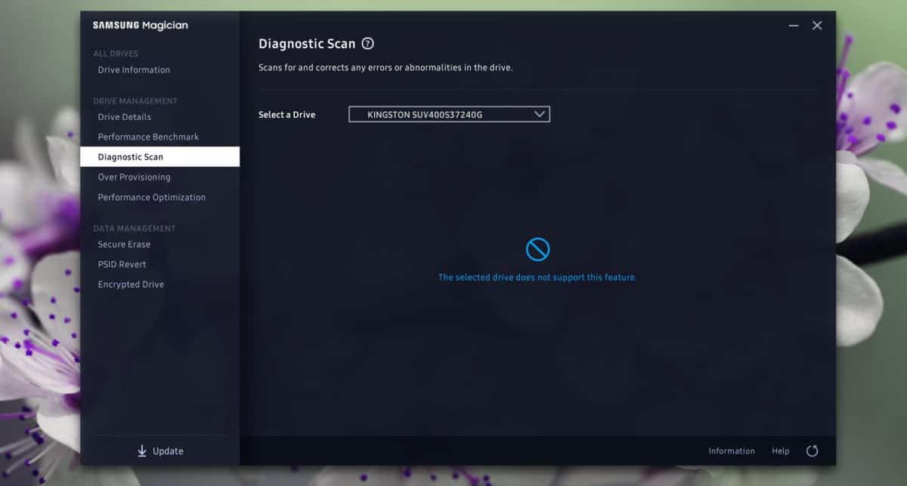Click the Update download arrow icon
This screenshot has height=486, width=907.
click(x=141, y=451)
